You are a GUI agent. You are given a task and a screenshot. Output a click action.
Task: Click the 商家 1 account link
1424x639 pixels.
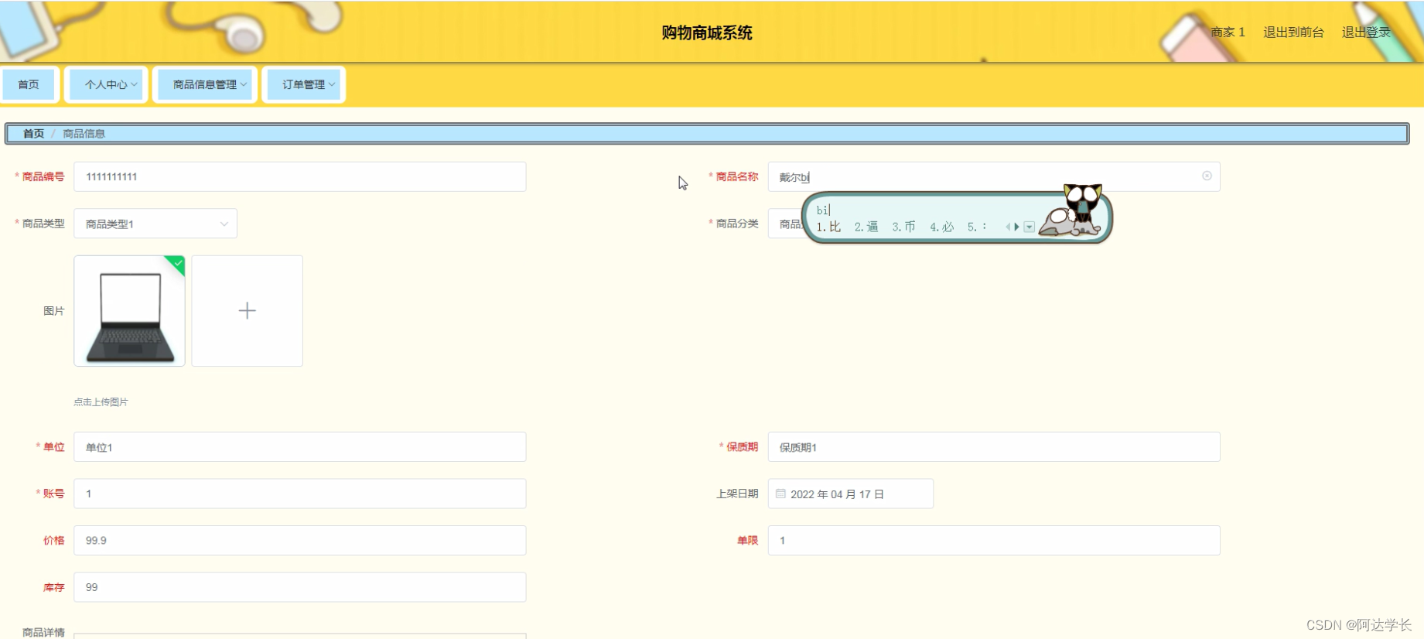click(x=1228, y=32)
